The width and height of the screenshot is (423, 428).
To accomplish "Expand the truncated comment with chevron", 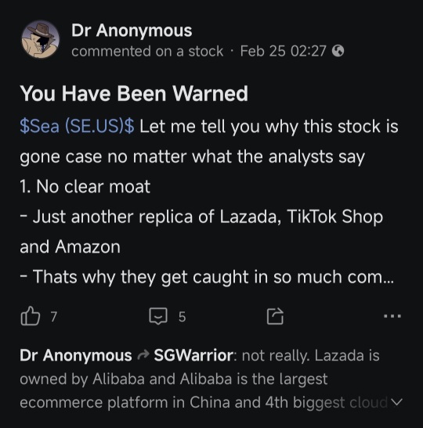I will coord(396,402).
